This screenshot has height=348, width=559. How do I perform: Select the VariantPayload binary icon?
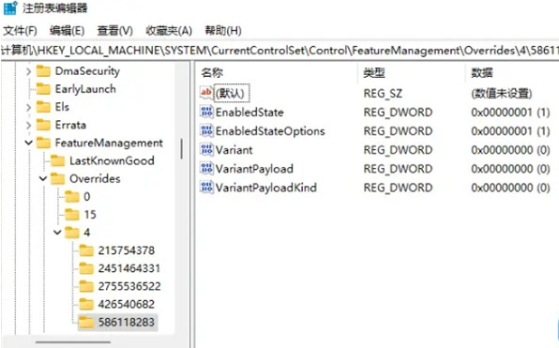(x=206, y=169)
